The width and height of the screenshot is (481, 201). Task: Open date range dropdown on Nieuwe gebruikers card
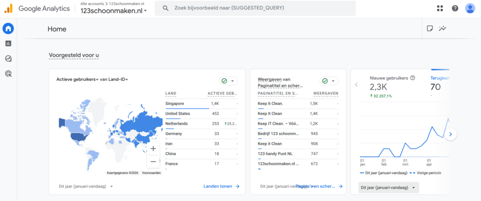pos(388,187)
